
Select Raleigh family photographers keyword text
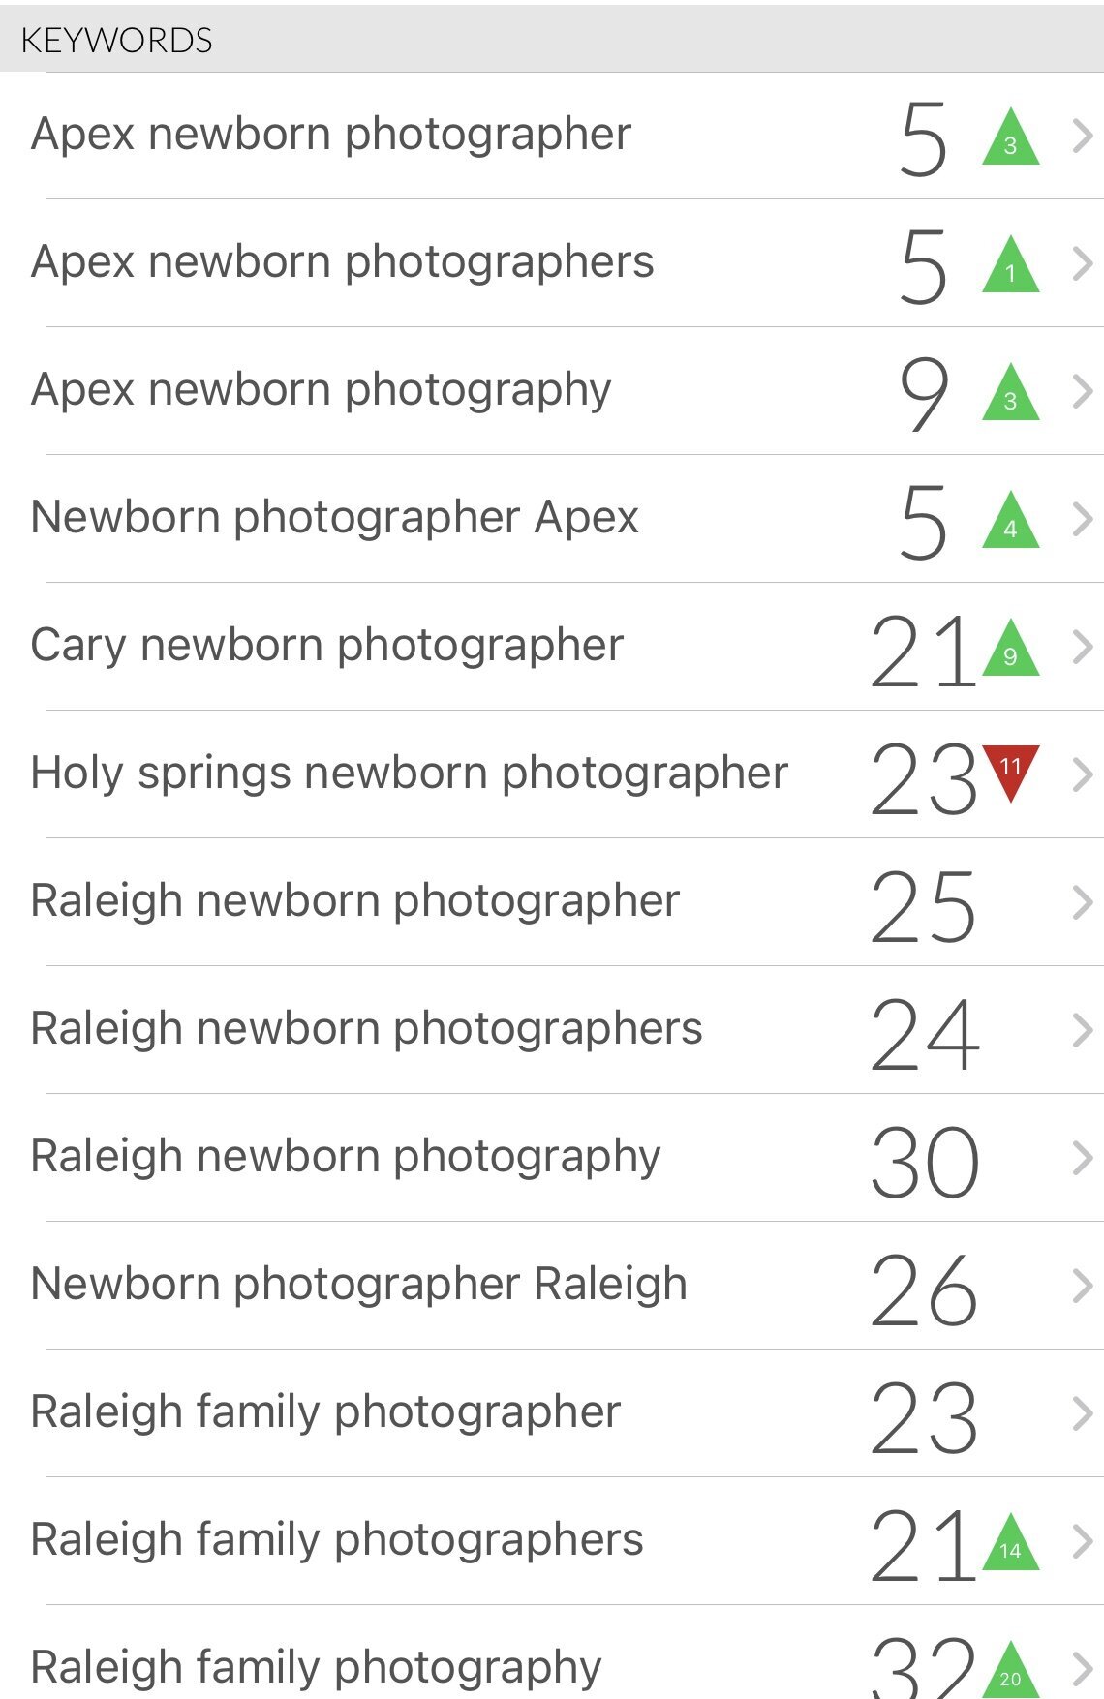(x=337, y=1540)
